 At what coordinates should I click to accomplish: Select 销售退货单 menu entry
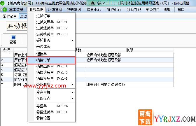click(x=51, y=72)
